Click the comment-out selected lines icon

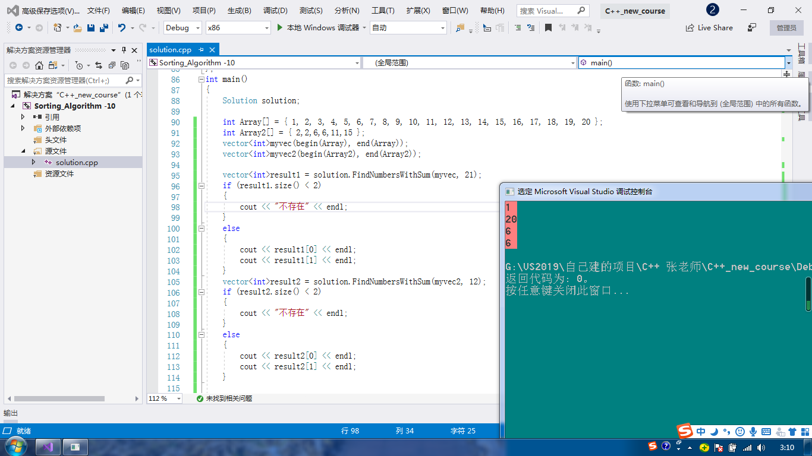pyautogui.click(x=518, y=28)
